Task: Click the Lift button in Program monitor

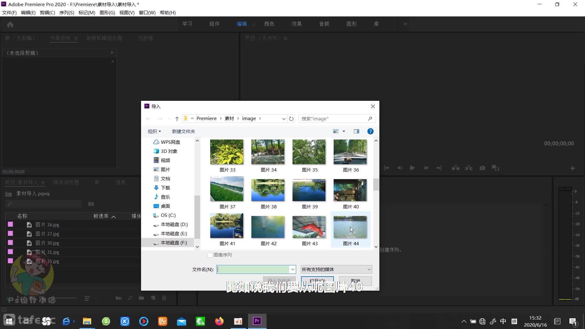Action: pyautogui.click(x=456, y=168)
